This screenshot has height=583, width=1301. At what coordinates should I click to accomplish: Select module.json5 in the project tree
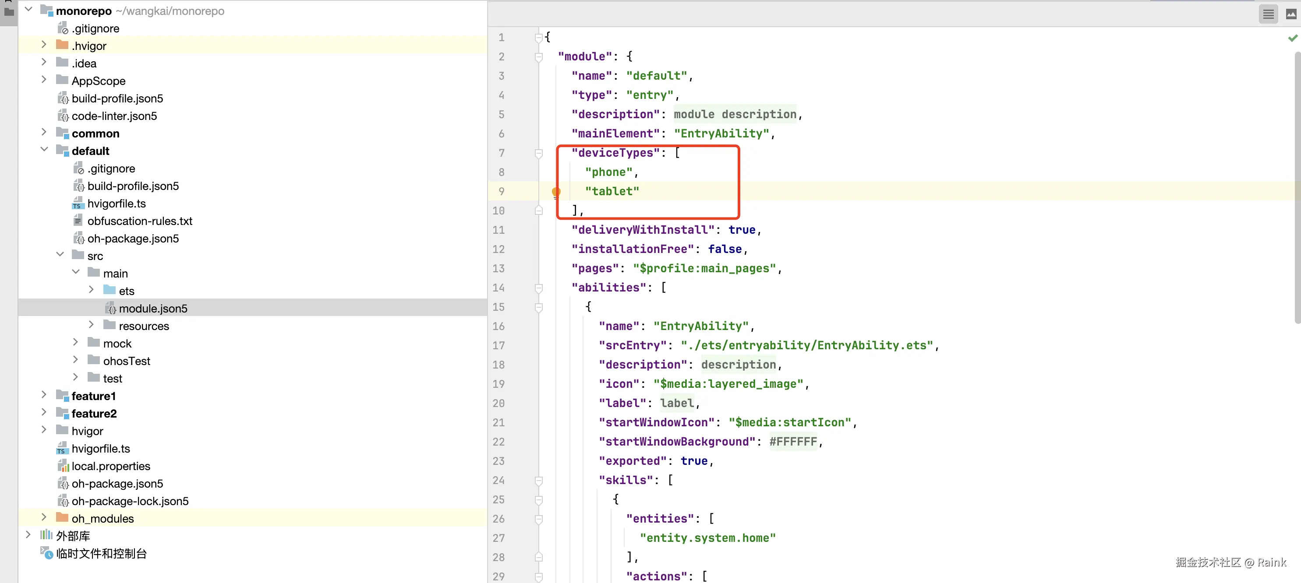coord(152,309)
